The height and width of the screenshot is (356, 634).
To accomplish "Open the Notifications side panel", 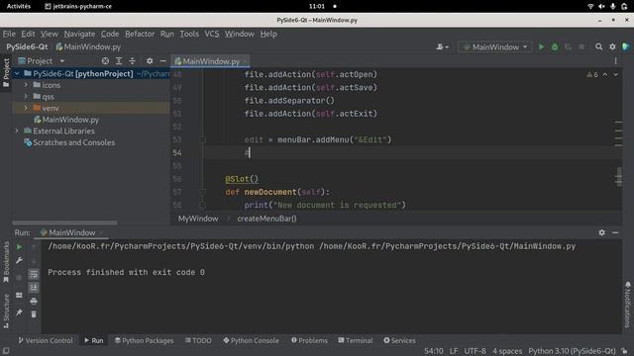I will (627, 305).
